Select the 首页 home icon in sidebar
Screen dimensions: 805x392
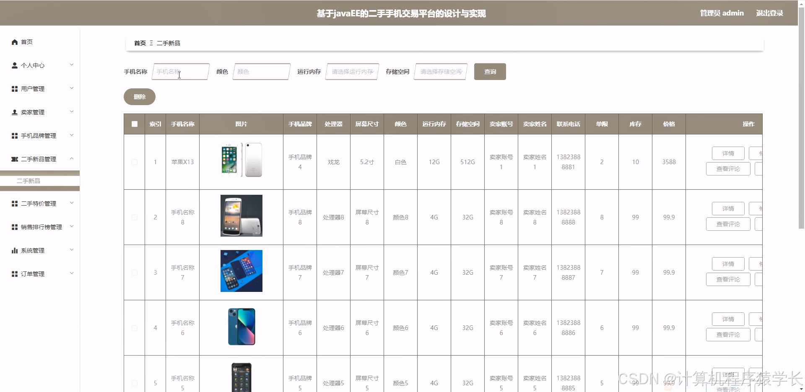[x=15, y=42]
